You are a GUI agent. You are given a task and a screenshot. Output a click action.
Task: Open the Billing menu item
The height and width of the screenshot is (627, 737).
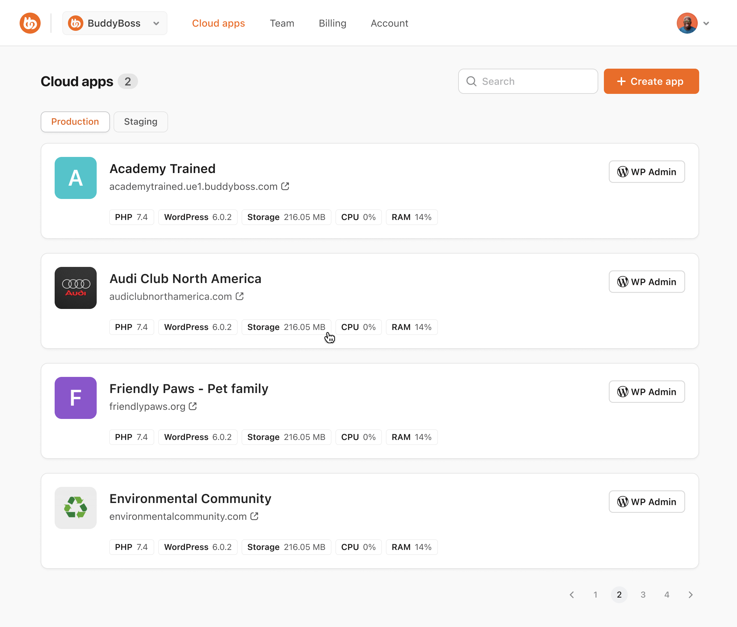332,23
